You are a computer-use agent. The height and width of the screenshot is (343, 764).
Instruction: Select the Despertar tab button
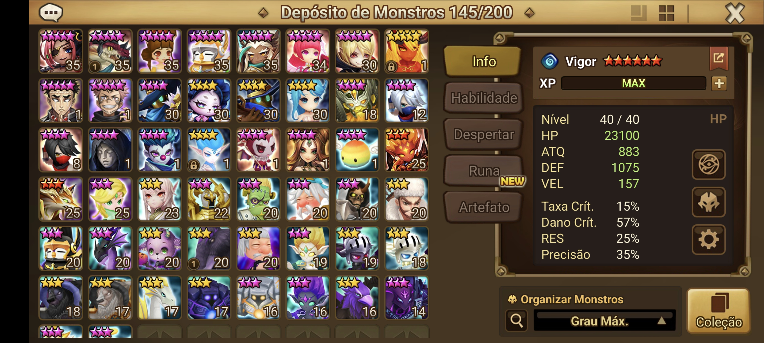[483, 134]
